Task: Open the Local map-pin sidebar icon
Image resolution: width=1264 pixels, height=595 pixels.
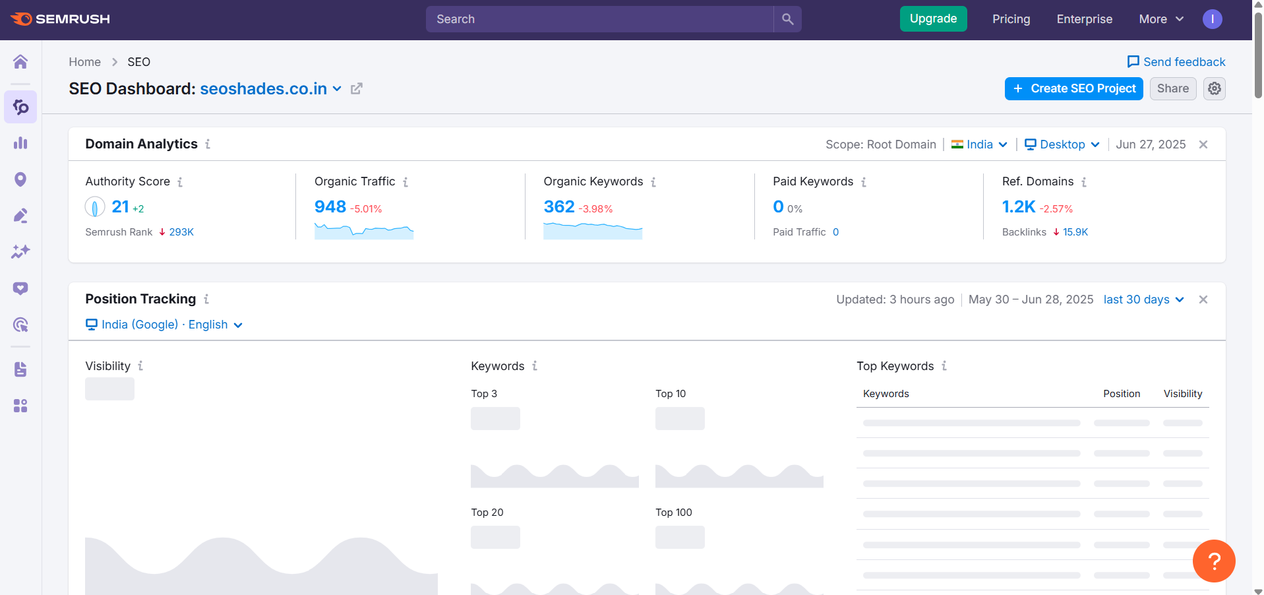Action: pos(20,179)
